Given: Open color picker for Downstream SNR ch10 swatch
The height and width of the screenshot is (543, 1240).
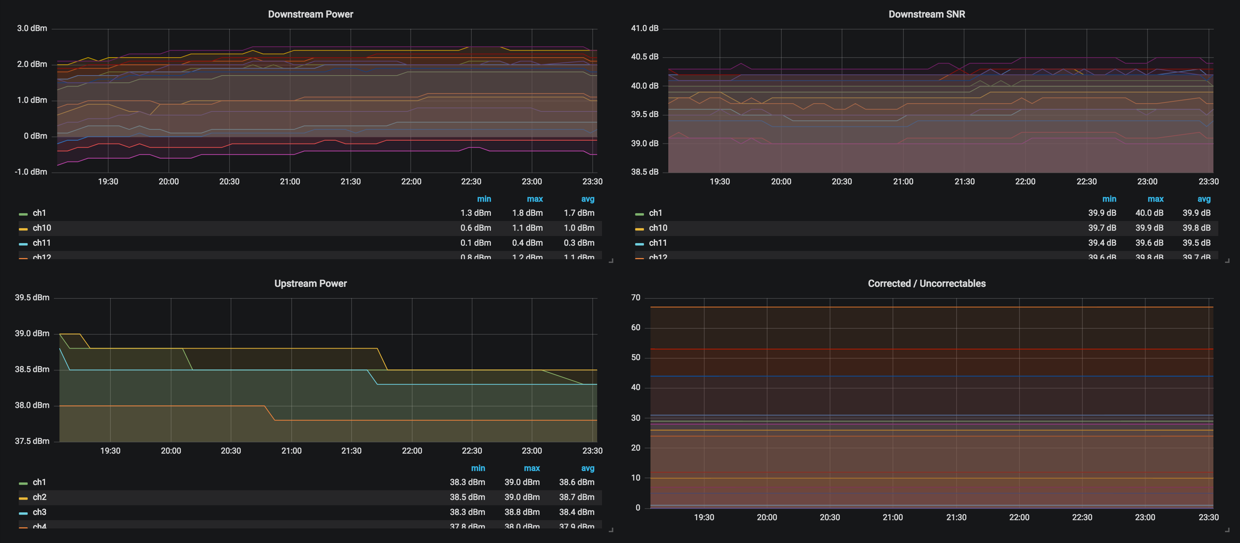Looking at the screenshot, I should click(x=639, y=229).
